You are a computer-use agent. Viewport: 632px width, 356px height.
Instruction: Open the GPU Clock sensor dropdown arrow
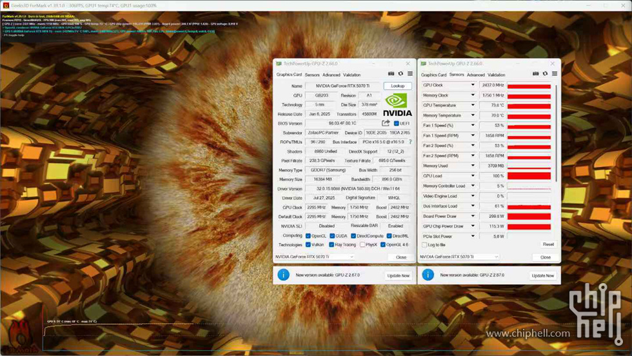[473, 85]
